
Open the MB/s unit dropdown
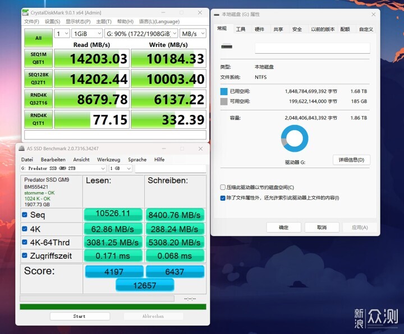(192, 34)
